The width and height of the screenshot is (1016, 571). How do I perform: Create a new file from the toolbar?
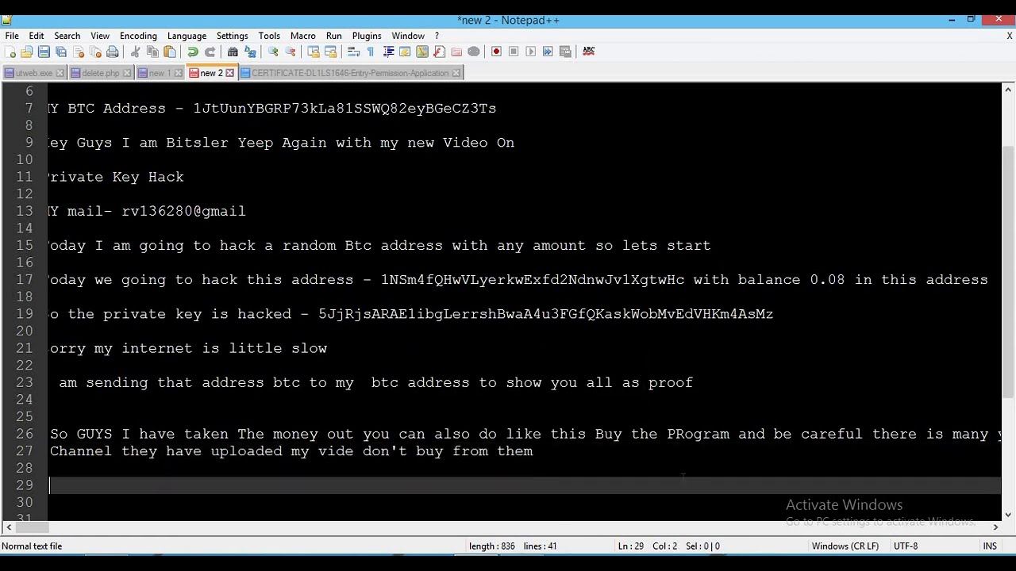coord(10,52)
